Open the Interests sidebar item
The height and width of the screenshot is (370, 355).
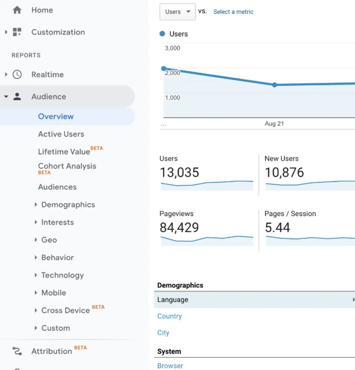[x=58, y=222]
